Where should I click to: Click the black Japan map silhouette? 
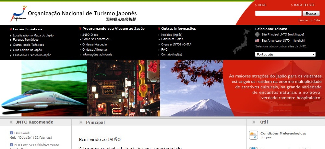(241, 42)
